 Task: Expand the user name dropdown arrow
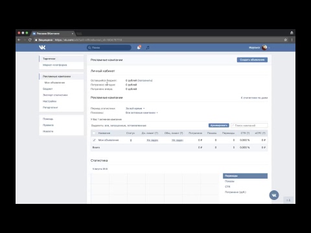pyautogui.click(x=269, y=48)
